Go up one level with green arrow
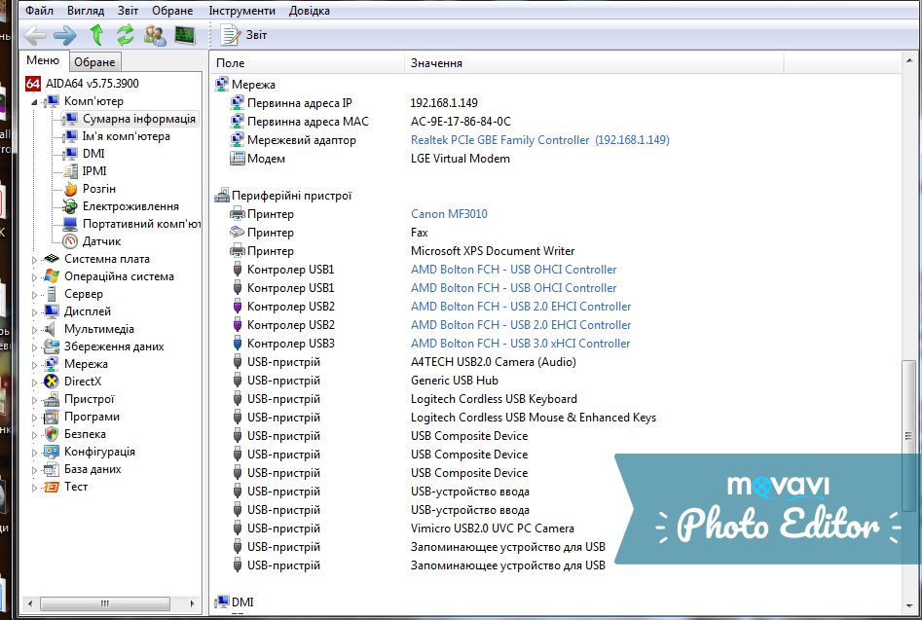 click(x=96, y=35)
